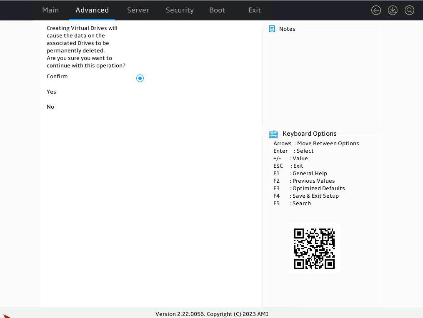Click the 'Enter : Select' entry
The width and height of the screenshot is (423, 318).
[293, 151]
